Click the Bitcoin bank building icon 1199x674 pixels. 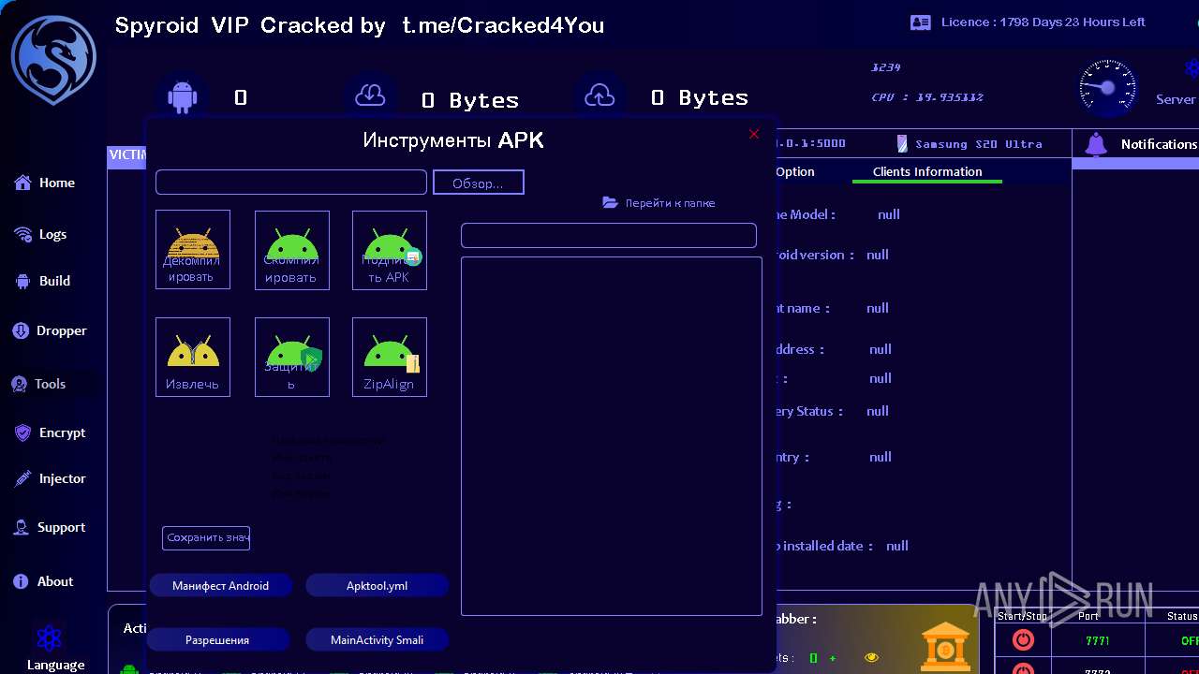[945, 647]
